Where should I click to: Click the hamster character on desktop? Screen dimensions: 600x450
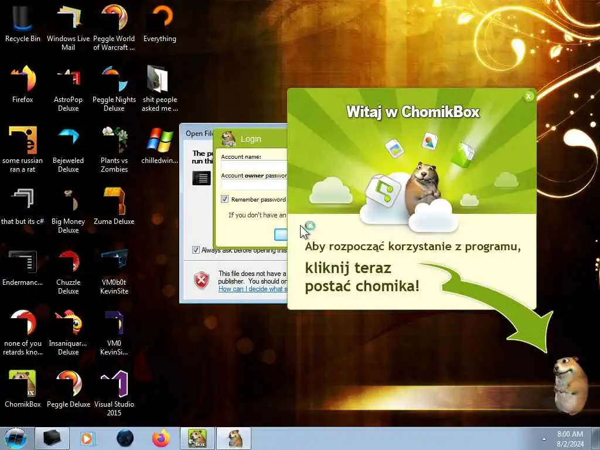(570, 384)
